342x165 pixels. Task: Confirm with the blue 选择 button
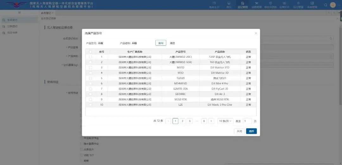point(251,131)
